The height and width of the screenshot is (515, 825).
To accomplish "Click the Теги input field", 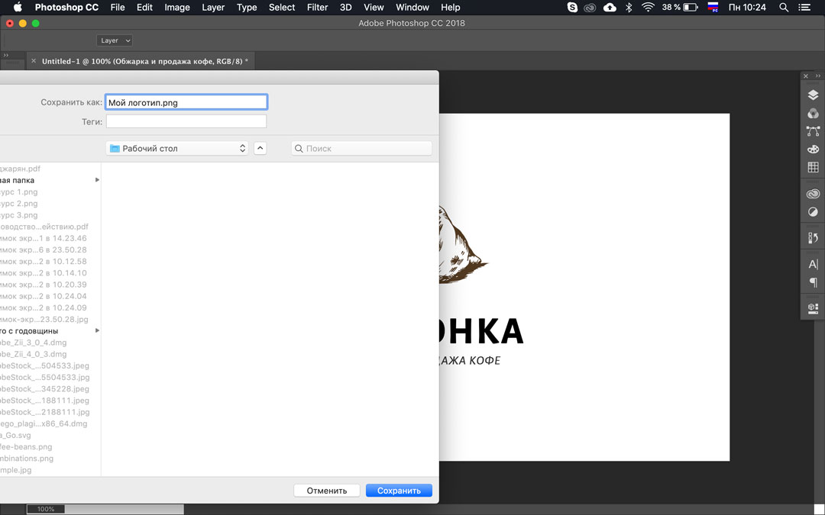I will pyautogui.click(x=186, y=121).
